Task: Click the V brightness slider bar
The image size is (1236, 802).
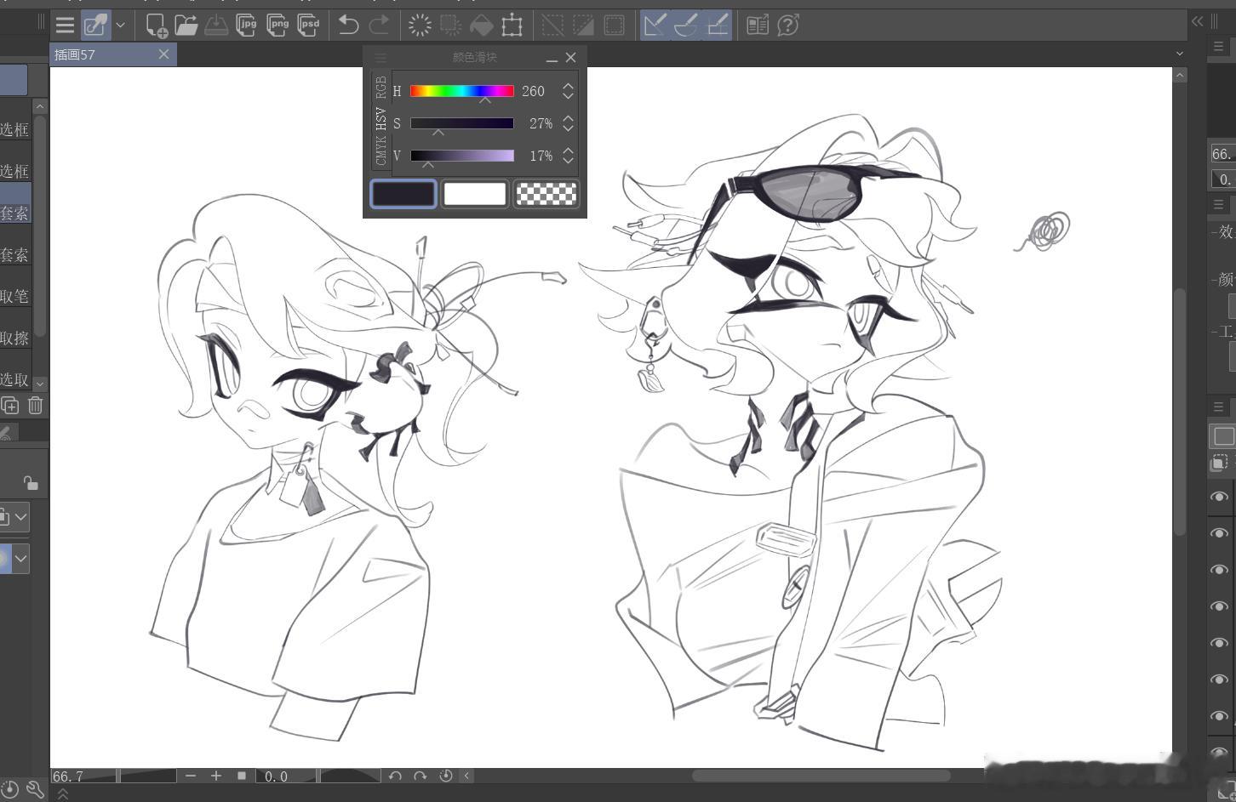Action: [x=462, y=156]
